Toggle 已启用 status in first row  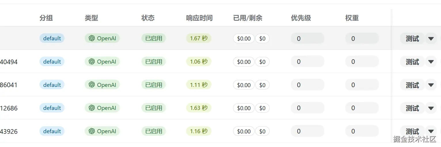click(x=154, y=38)
